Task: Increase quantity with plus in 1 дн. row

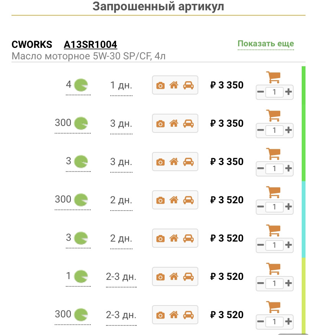Action: coord(289,92)
